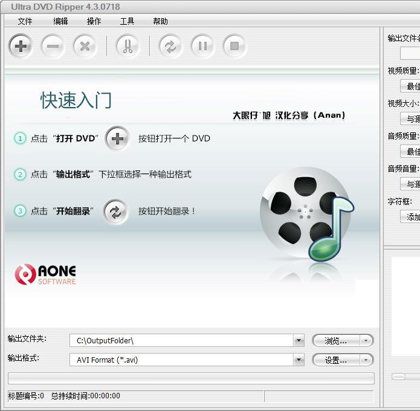Open the 文件 menu
This screenshot has width=420, height=411.
(x=25, y=21)
